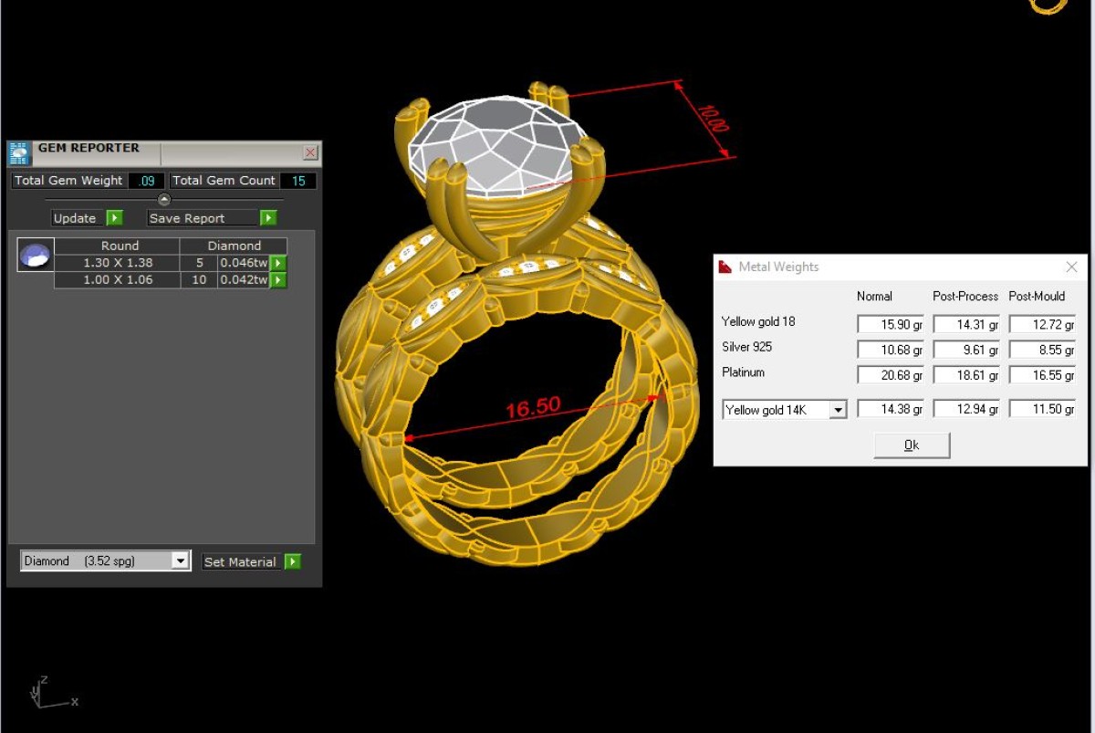The image size is (1095, 733).
Task: Click the Metal Weights red logo icon
Action: (725, 267)
